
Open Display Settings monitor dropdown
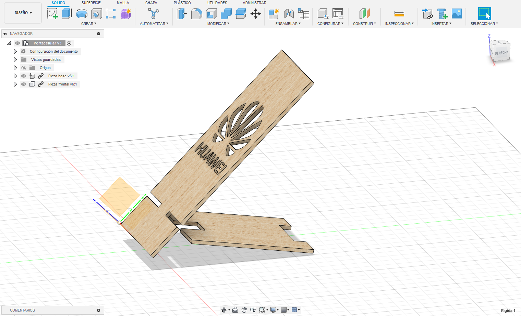[275, 310]
